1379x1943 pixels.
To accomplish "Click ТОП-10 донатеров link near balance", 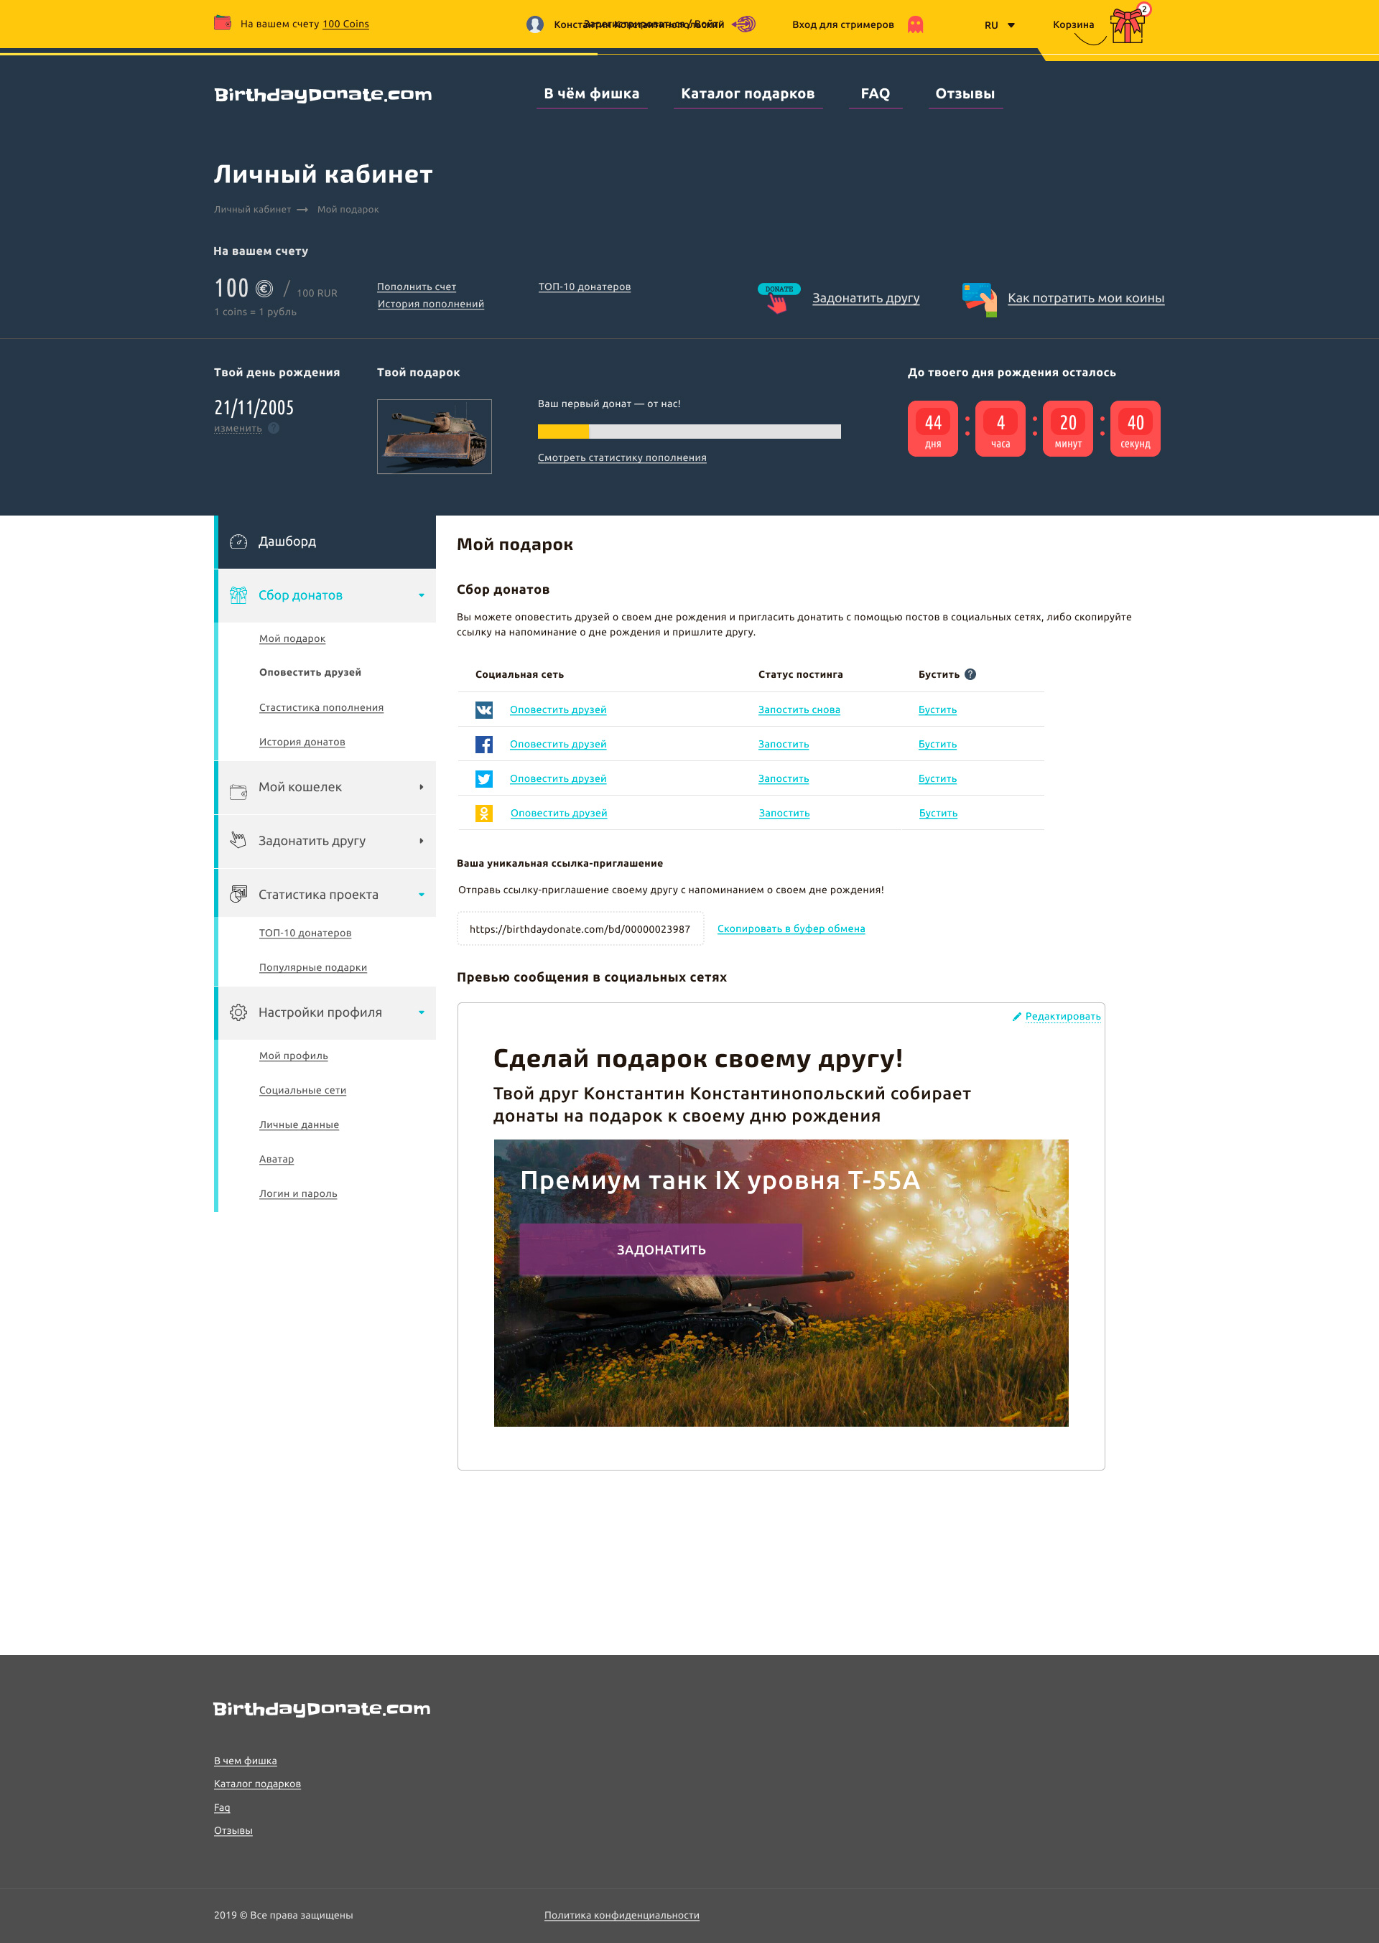I will point(584,287).
